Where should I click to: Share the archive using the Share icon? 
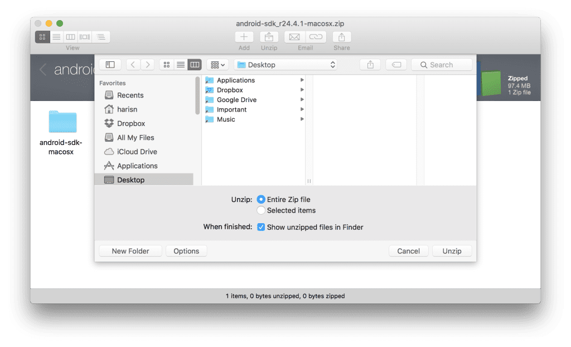[x=341, y=37]
